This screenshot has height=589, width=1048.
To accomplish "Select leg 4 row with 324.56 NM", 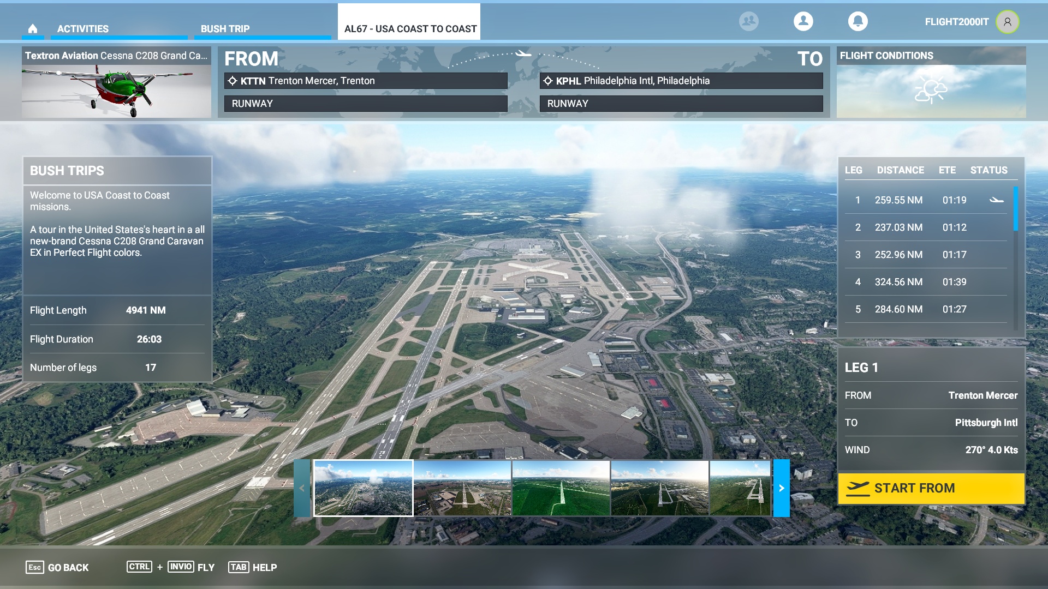I will (926, 282).
